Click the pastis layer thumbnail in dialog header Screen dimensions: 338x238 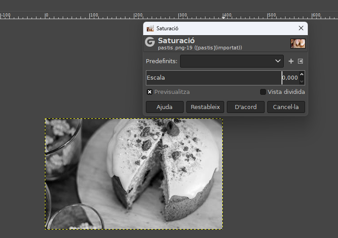click(298, 44)
